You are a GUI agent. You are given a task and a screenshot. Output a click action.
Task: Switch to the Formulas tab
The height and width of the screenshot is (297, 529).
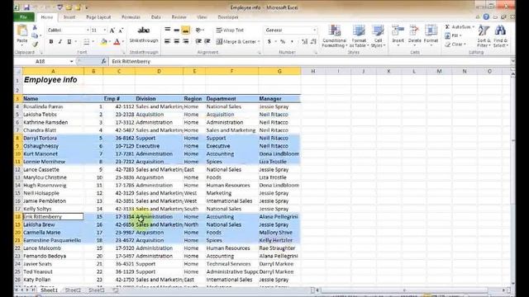(131, 16)
